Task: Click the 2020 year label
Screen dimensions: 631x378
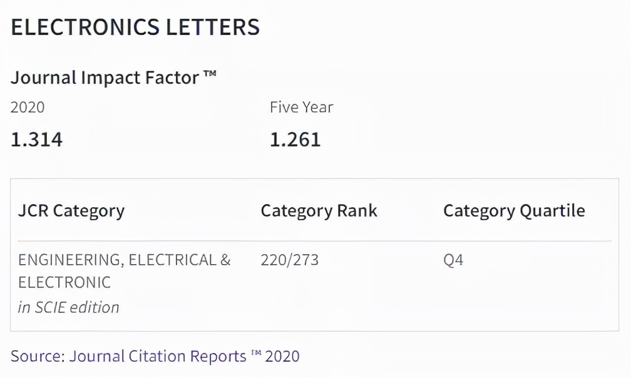Action: click(x=28, y=107)
